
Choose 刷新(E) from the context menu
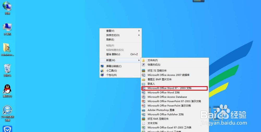point(121,39)
